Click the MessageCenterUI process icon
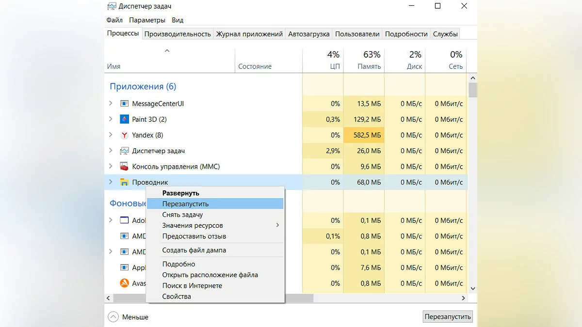 [x=124, y=104]
